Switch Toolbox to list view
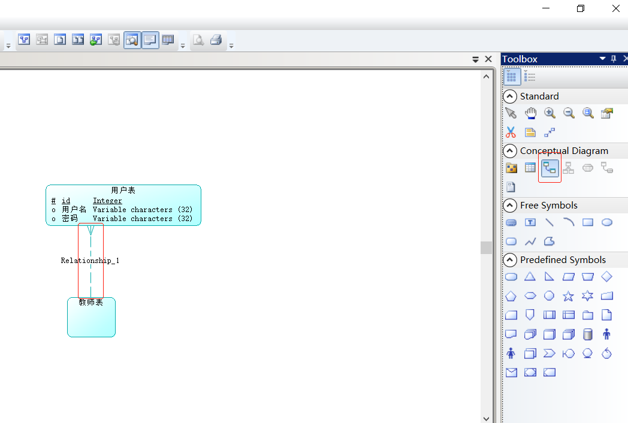Image resolution: width=628 pixels, height=423 pixels. 530,77
